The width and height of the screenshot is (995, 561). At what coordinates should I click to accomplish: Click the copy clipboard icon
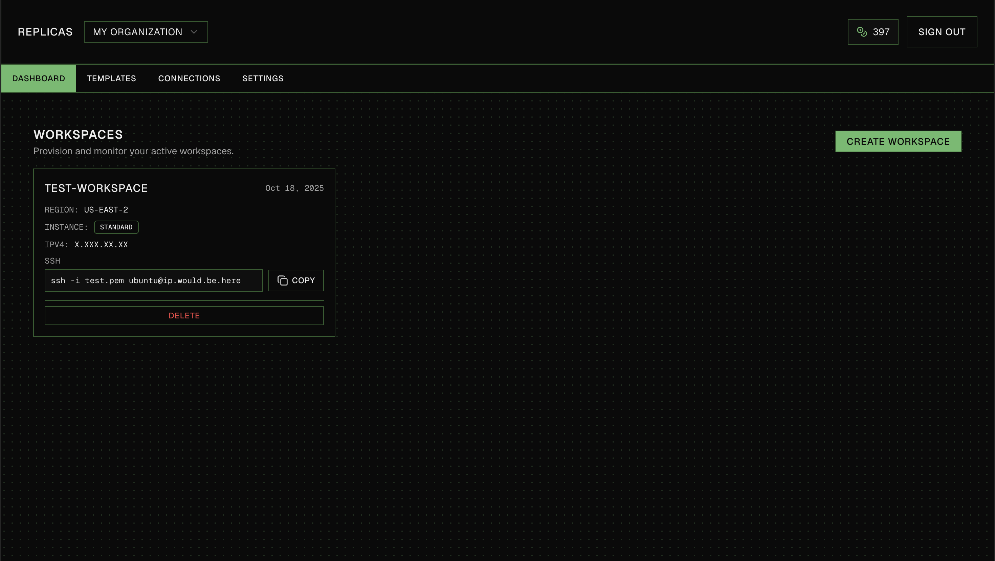tap(282, 281)
